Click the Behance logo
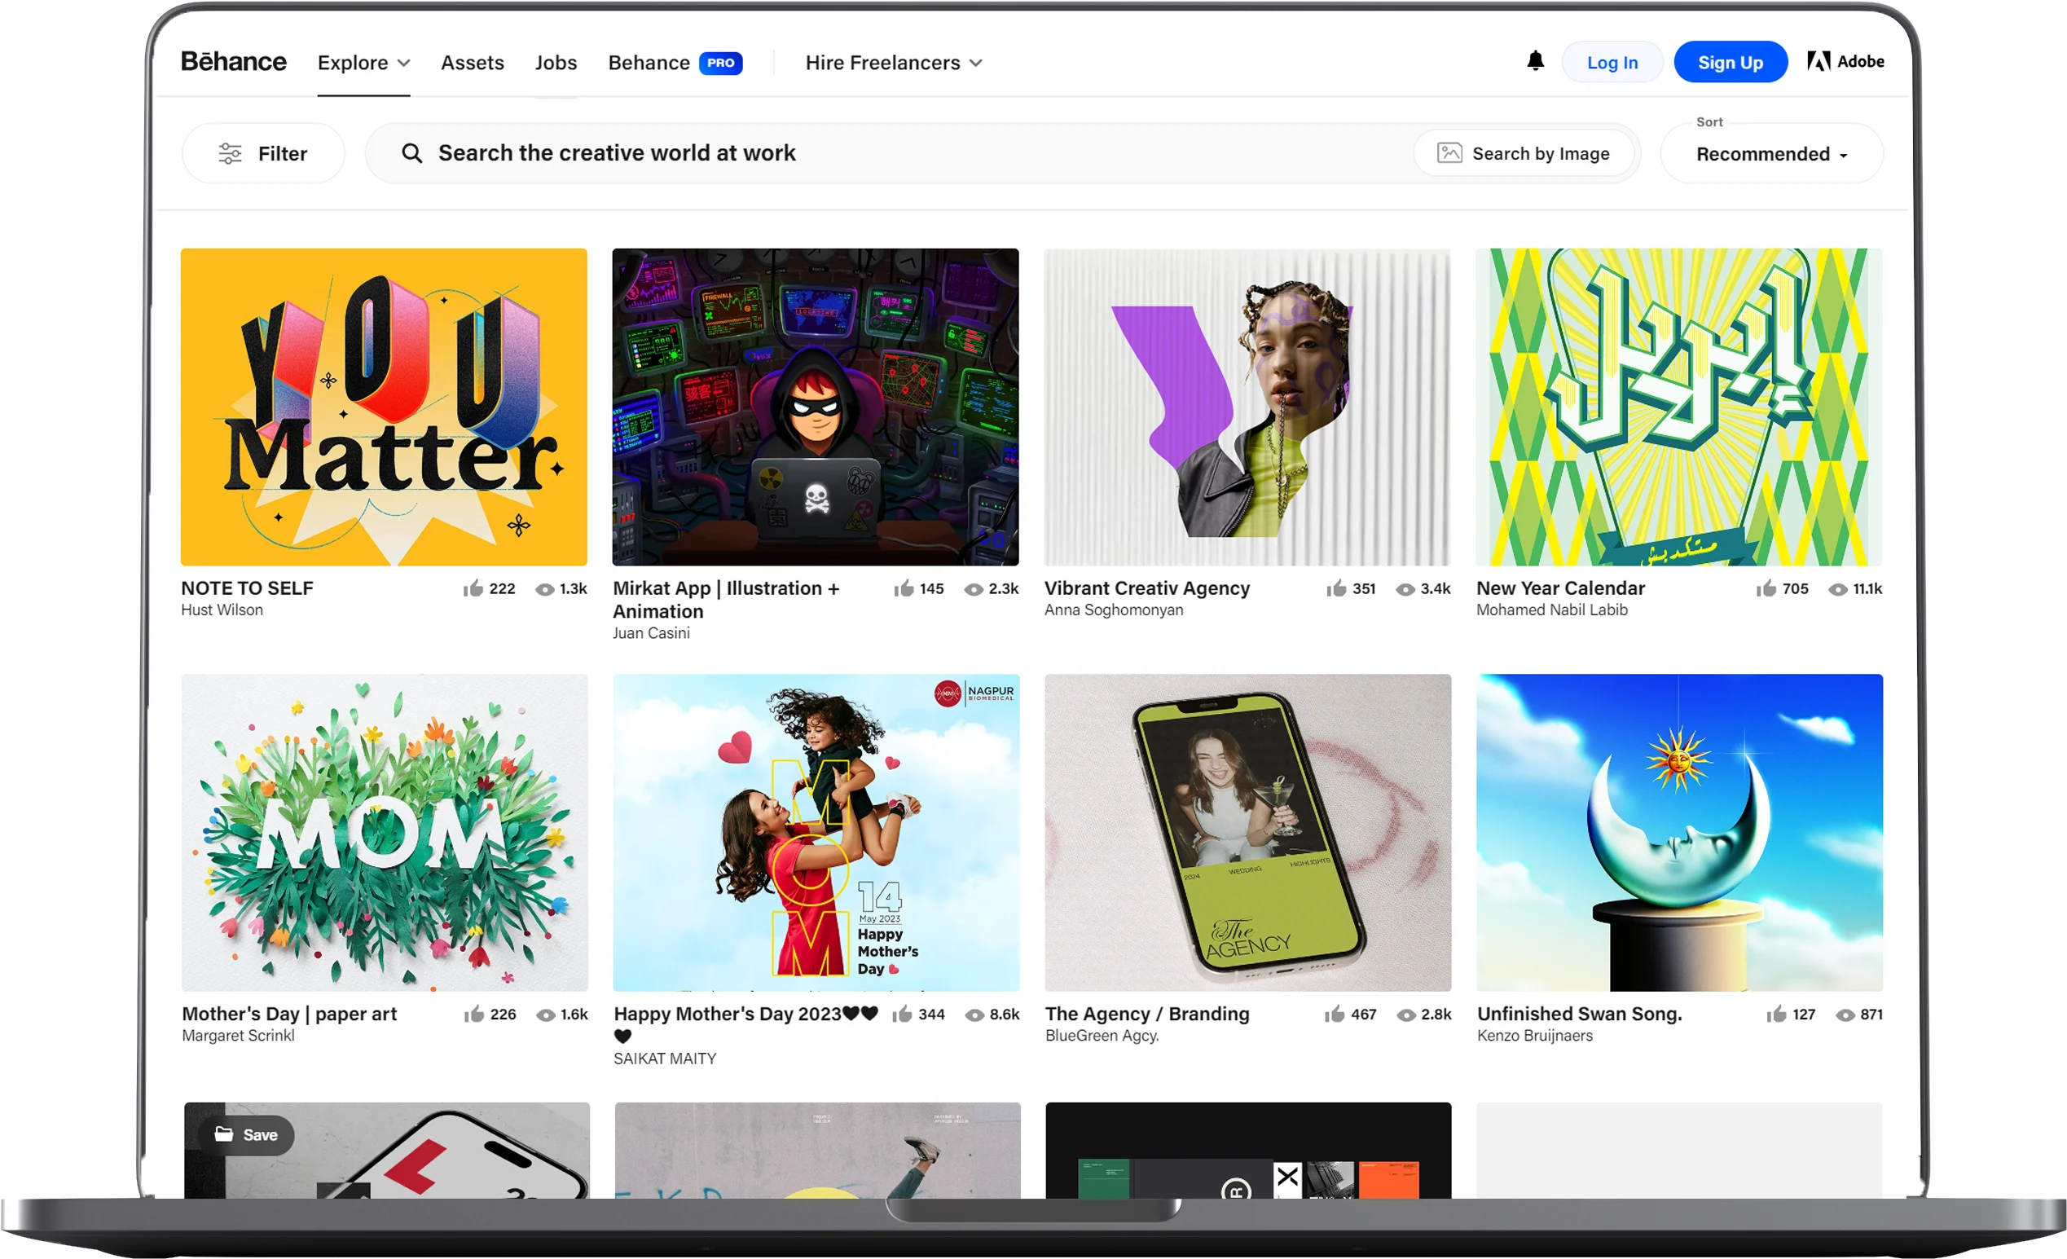 234,62
